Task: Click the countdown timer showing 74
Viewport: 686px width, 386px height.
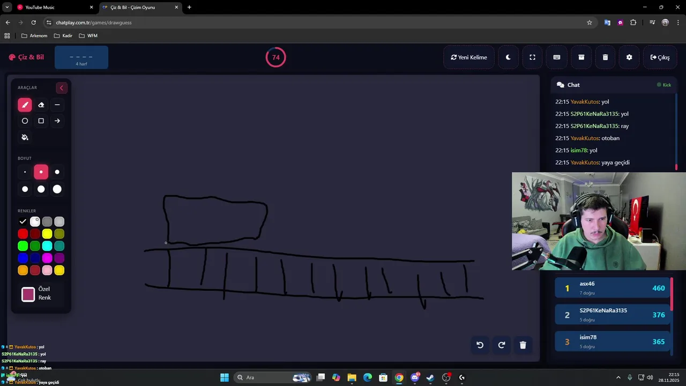Action: tap(275, 57)
